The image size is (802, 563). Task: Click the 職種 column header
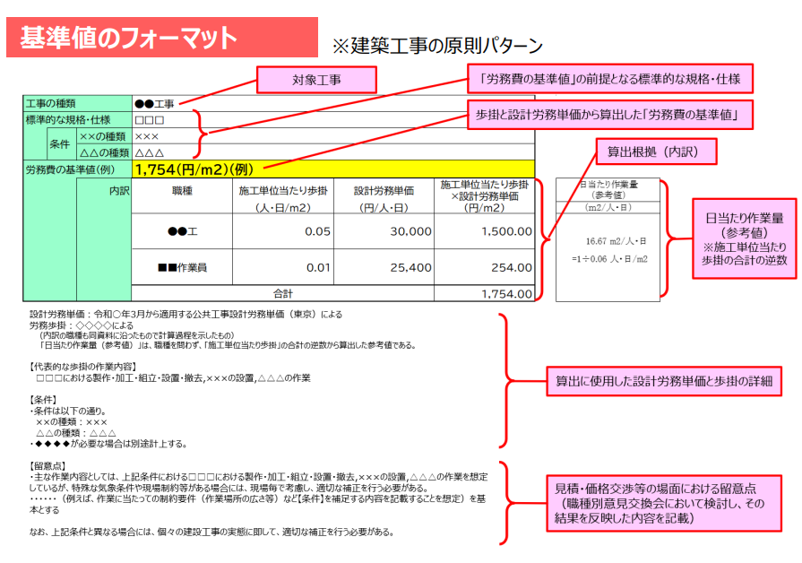182,190
